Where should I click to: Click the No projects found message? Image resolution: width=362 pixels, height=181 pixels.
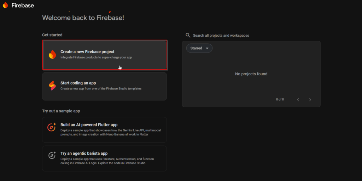[251, 74]
